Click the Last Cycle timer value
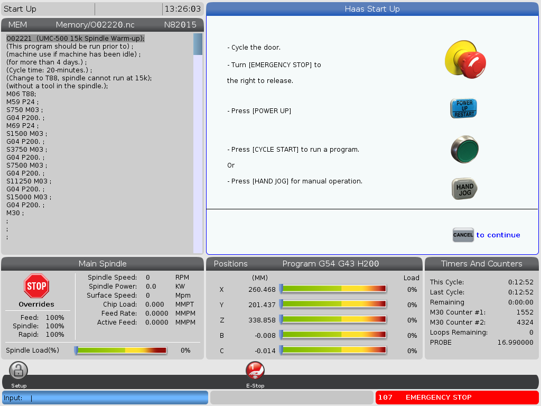Screen dimensions: 541x406 [x=520, y=292]
